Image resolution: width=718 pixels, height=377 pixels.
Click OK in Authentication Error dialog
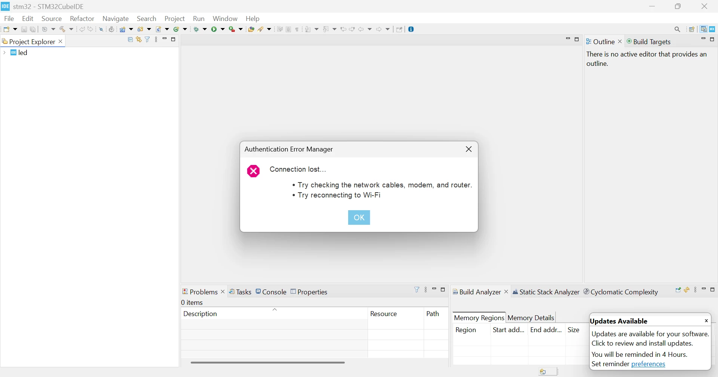359,218
